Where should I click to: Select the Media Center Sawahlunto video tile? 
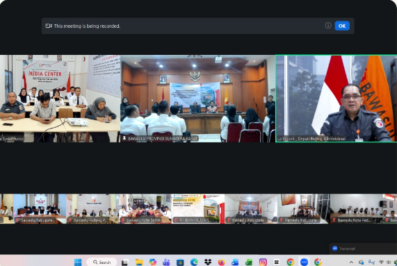[60, 99]
